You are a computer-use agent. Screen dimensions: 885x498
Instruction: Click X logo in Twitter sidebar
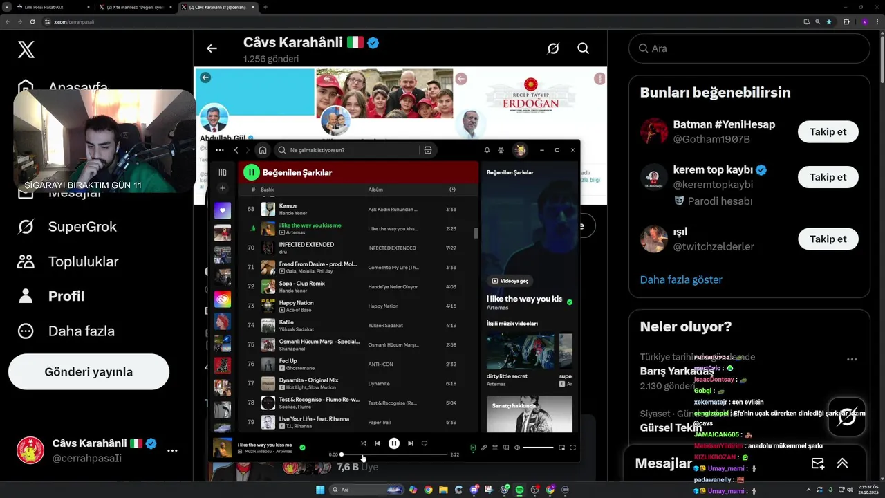(26, 49)
